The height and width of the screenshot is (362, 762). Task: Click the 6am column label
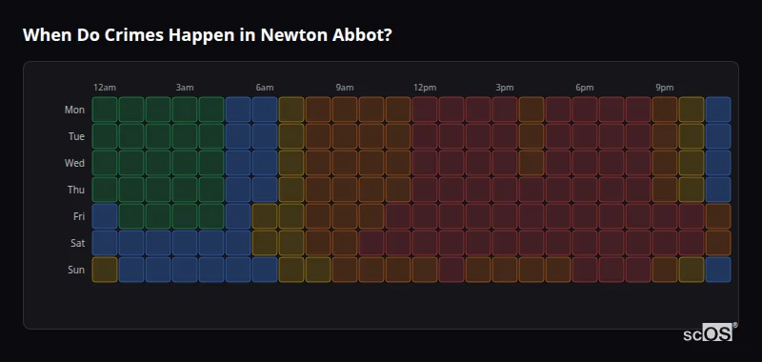[265, 88]
